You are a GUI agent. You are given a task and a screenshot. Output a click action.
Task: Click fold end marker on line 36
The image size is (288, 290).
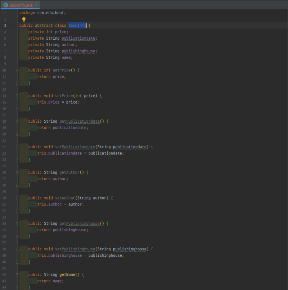click(x=18, y=236)
